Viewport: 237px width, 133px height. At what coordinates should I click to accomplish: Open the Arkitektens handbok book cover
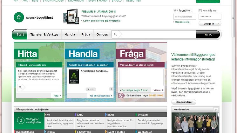(x=74, y=76)
